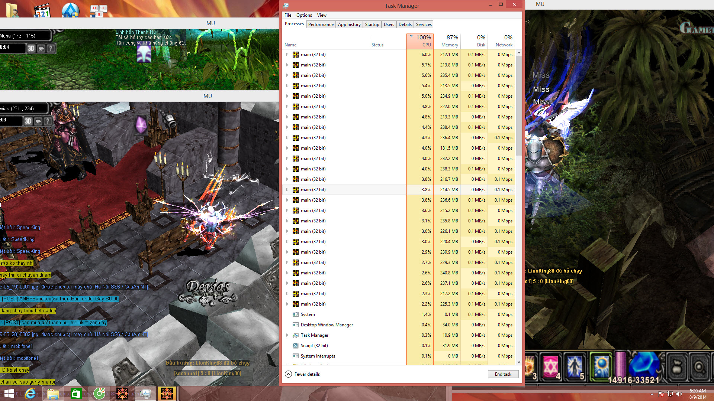Screen dimensions: 714x401
Task: Click the volume speaker tray icon
Action: [x=679, y=394]
